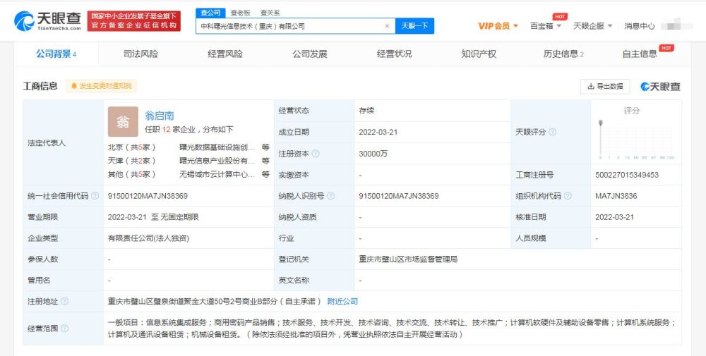Open help icon next to 注册地址

(x=64, y=301)
